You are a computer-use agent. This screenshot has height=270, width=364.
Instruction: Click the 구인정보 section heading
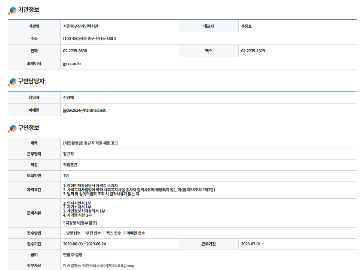[x=28, y=128]
